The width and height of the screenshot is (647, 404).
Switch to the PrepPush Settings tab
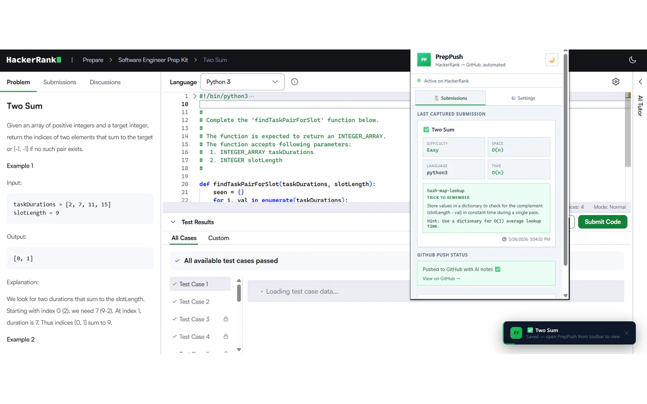[x=523, y=98]
